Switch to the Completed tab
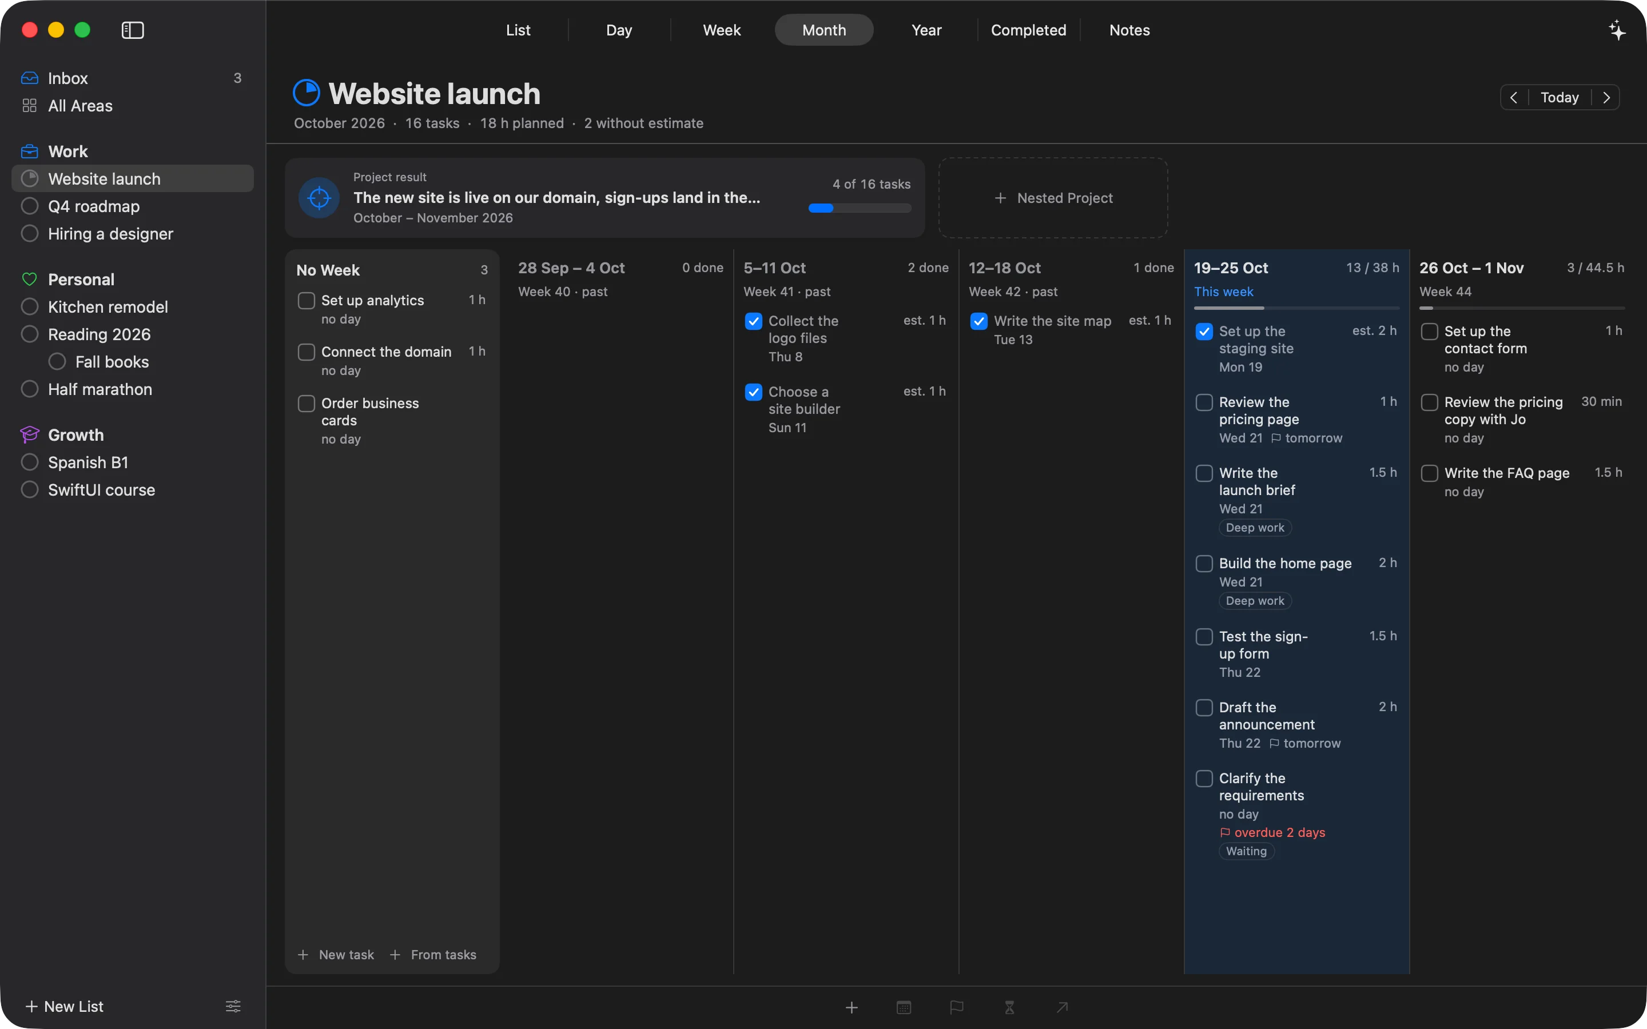This screenshot has height=1029, width=1647. [x=1028, y=30]
